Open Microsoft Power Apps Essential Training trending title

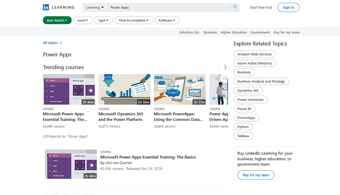click(x=65, y=117)
